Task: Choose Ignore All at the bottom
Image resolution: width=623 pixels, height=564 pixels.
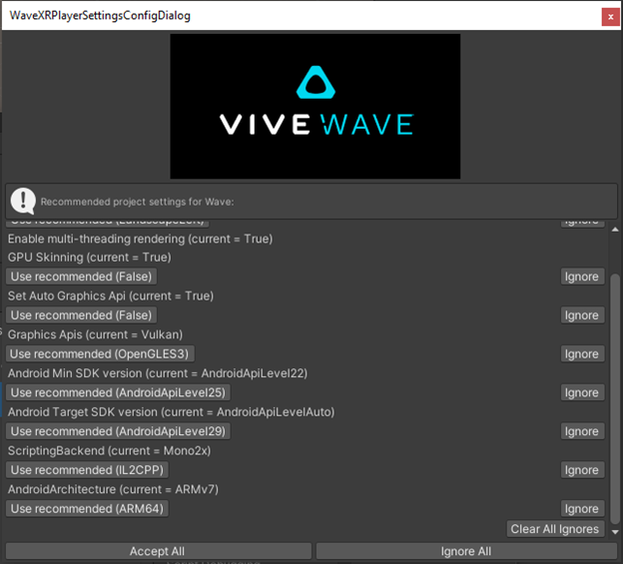Action: pyautogui.click(x=465, y=551)
